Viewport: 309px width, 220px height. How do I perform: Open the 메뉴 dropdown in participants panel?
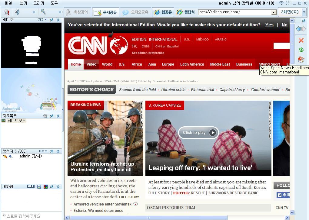tap(43, 151)
